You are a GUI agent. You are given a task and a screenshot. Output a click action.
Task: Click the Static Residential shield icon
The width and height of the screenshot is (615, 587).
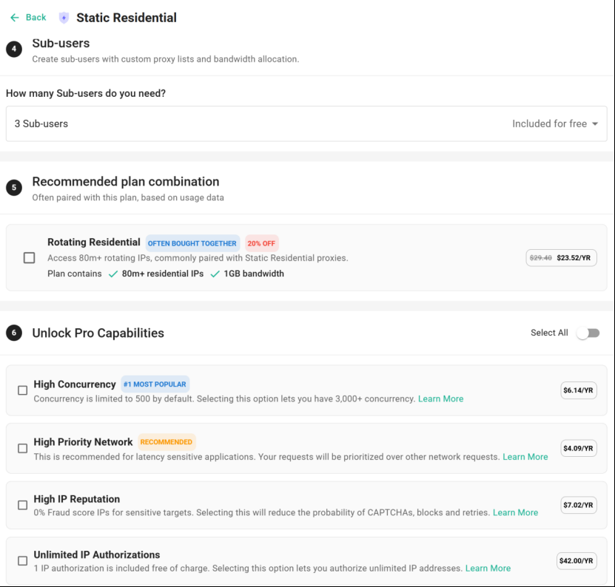pos(64,18)
